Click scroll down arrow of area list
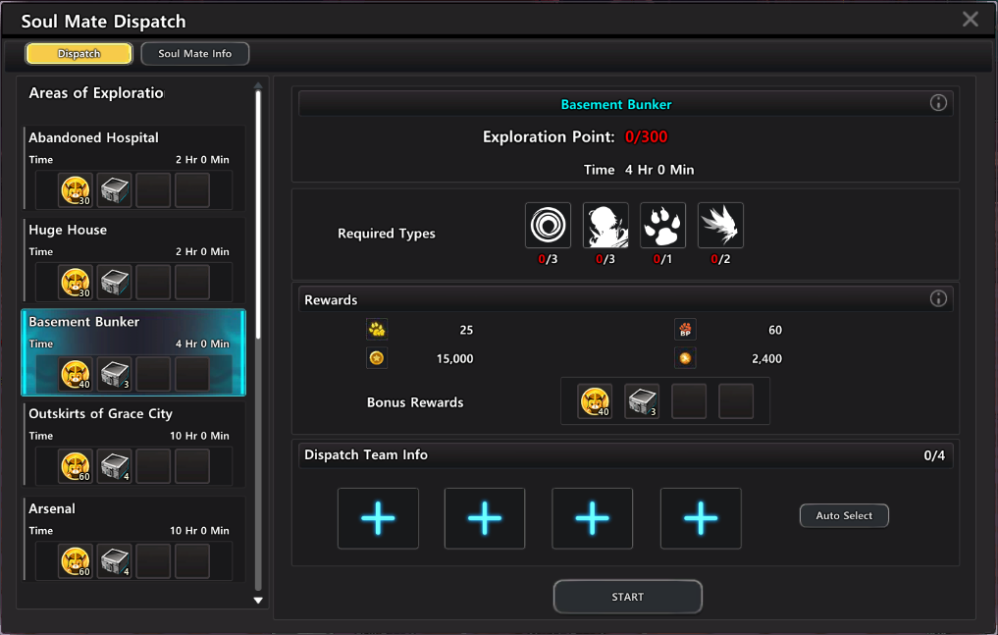Viewport: 998px width, 635px height. pos(258,600)
